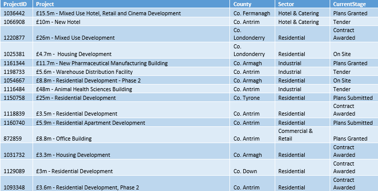
Task: Click project ID cell 1093348
Action: click(x=16, y=183)
